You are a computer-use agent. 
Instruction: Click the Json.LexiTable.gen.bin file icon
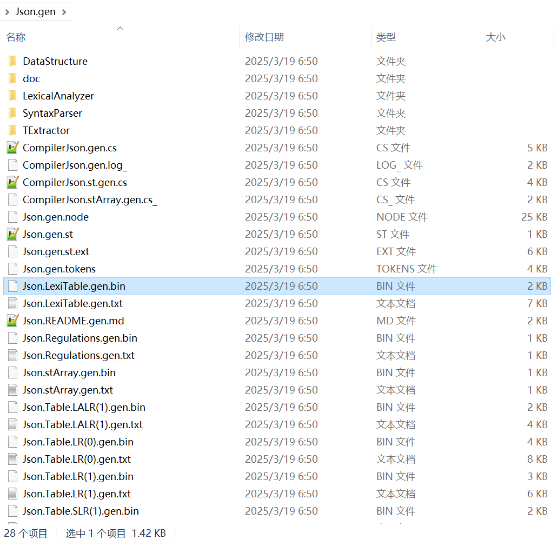pyautogui.click(x=12, y=287)
